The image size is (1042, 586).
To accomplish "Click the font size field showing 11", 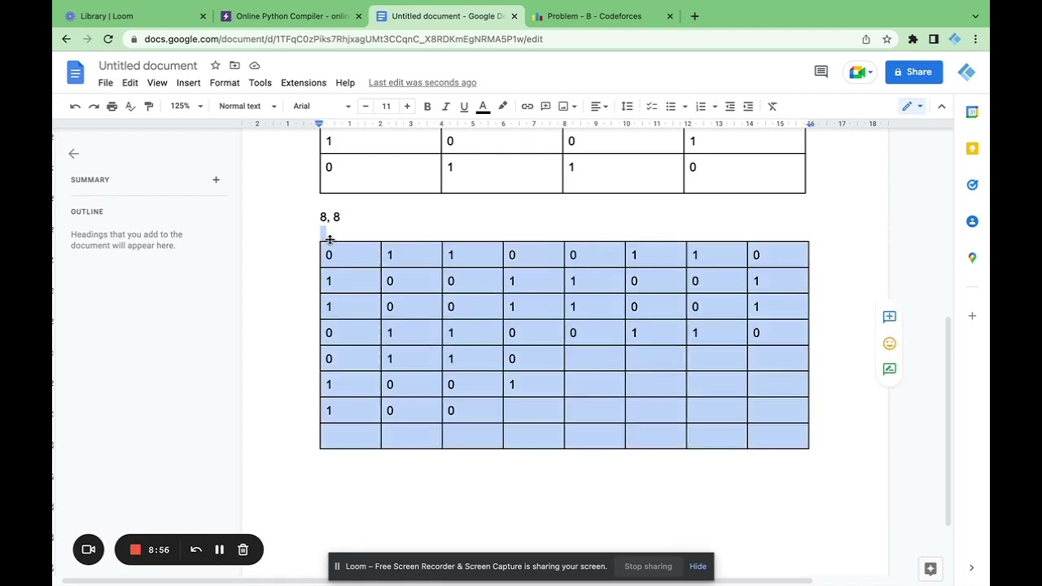I will [386, 107].
